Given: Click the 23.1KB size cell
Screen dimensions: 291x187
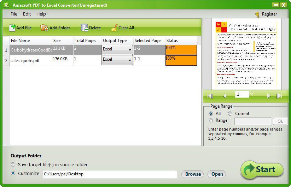Looking at the screenshot, I should point(63,50).
